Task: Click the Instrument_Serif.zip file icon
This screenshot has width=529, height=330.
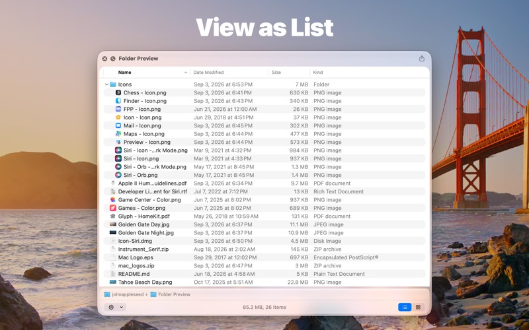Action: click(113, 249)
